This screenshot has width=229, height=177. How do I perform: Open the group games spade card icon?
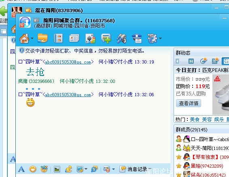click(x=90, y=39)
